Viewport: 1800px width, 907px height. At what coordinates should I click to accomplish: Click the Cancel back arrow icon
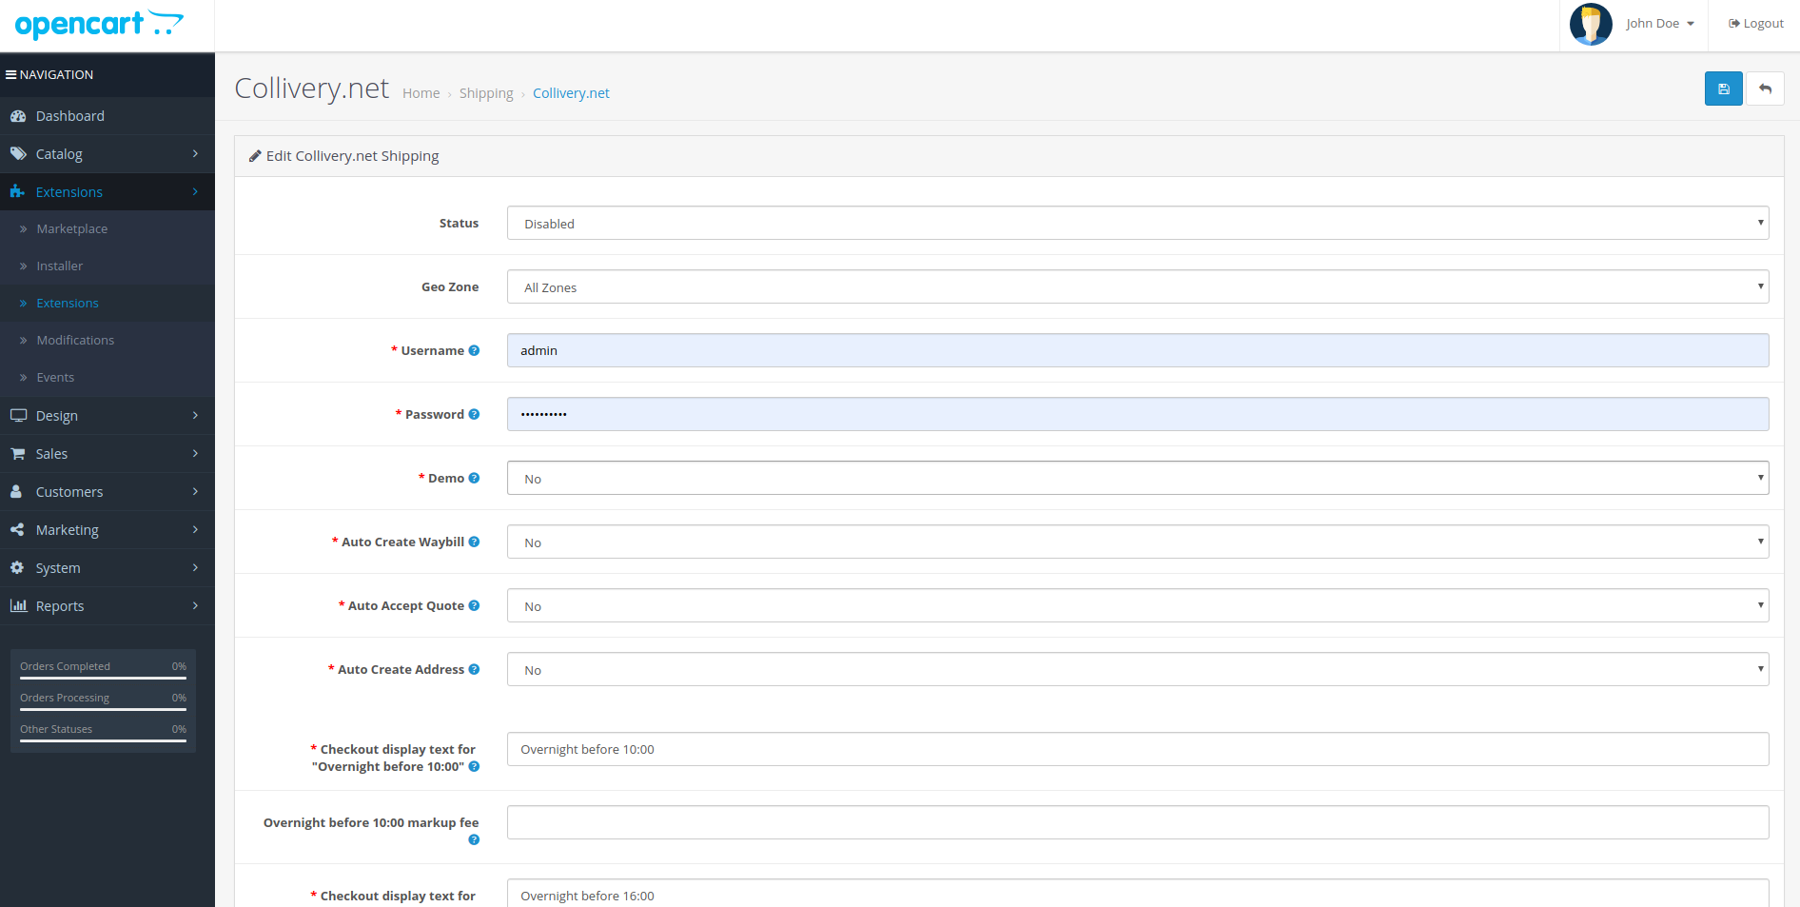click(x=1765, y=89)
